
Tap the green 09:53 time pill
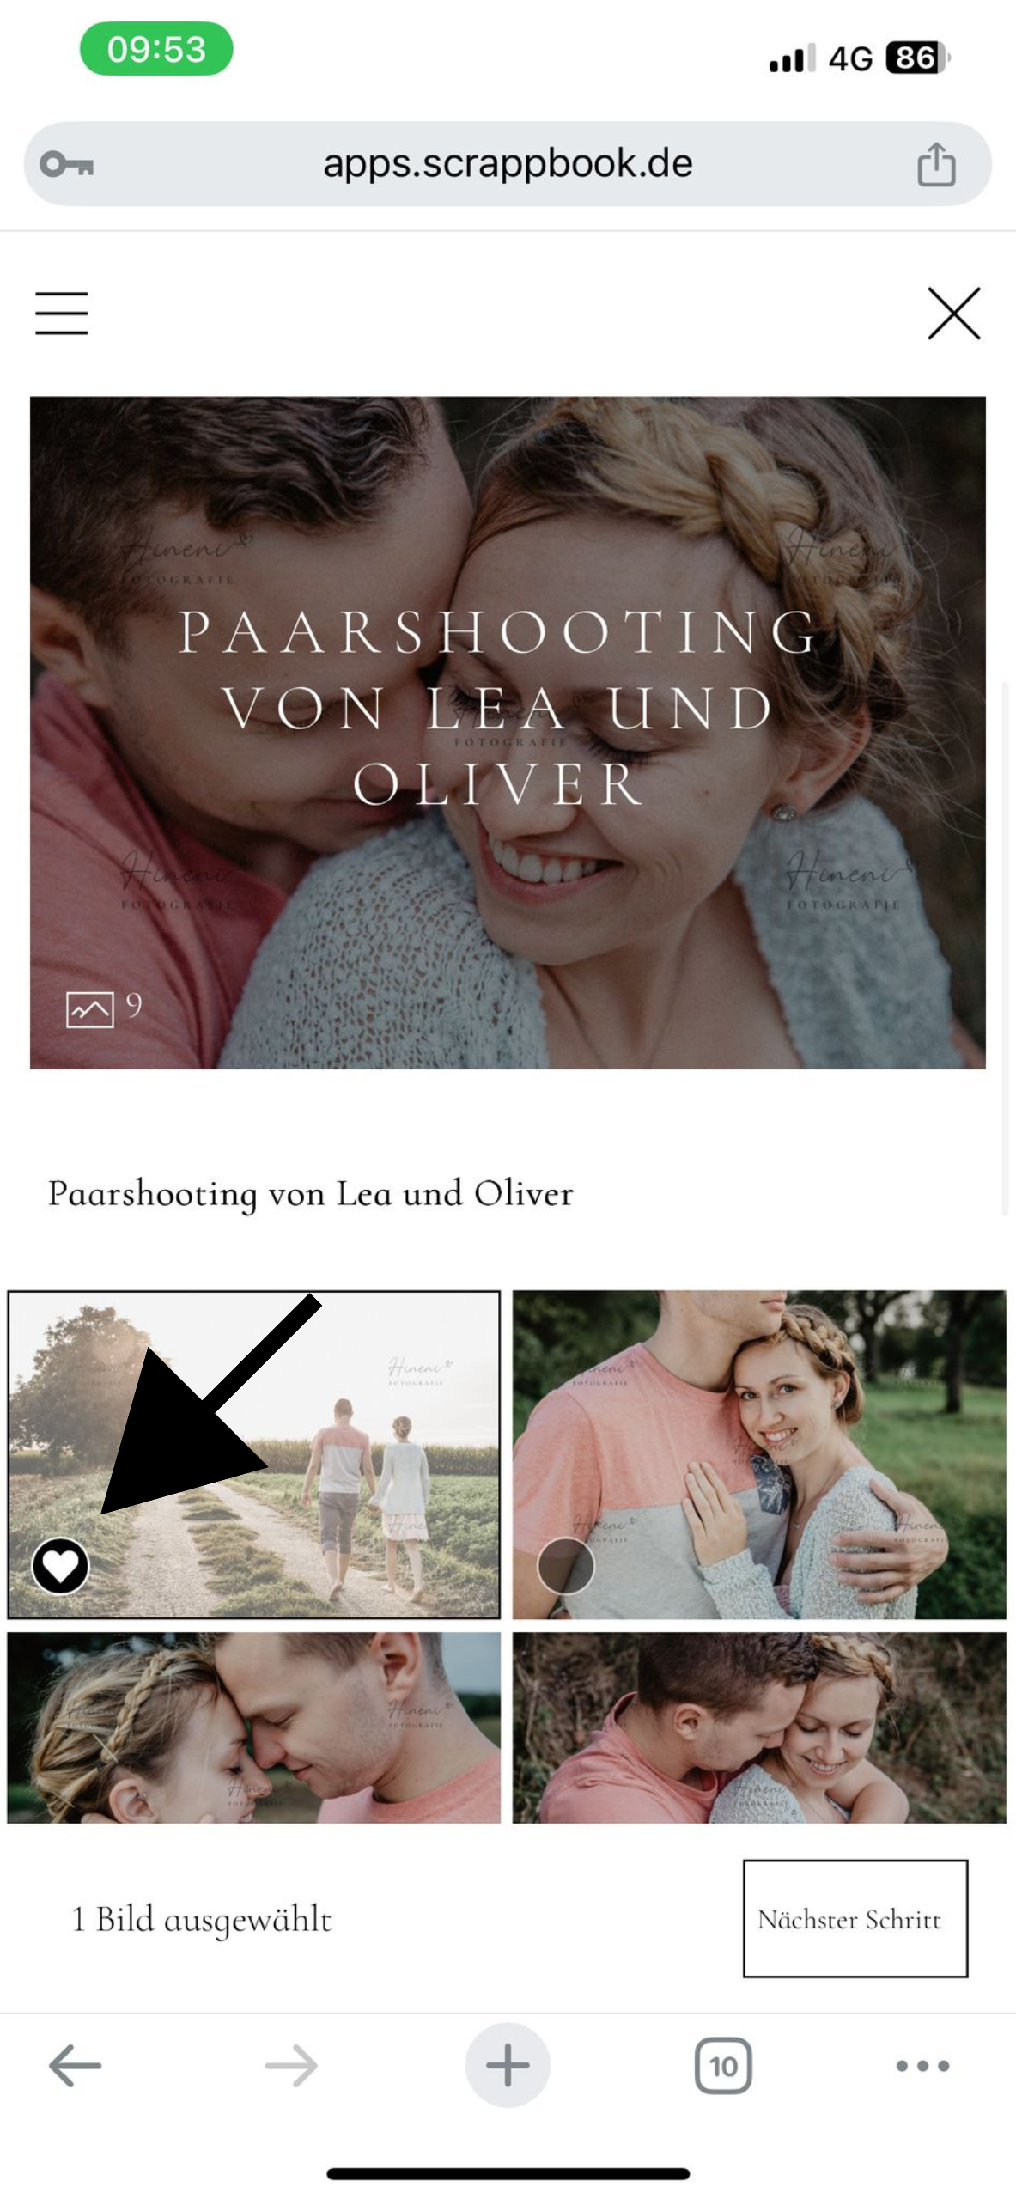pos(156,49)
